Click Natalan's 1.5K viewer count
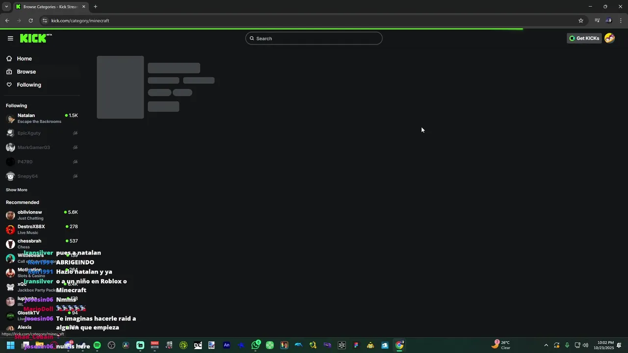The image size is (628, 353). coord(72,116)
